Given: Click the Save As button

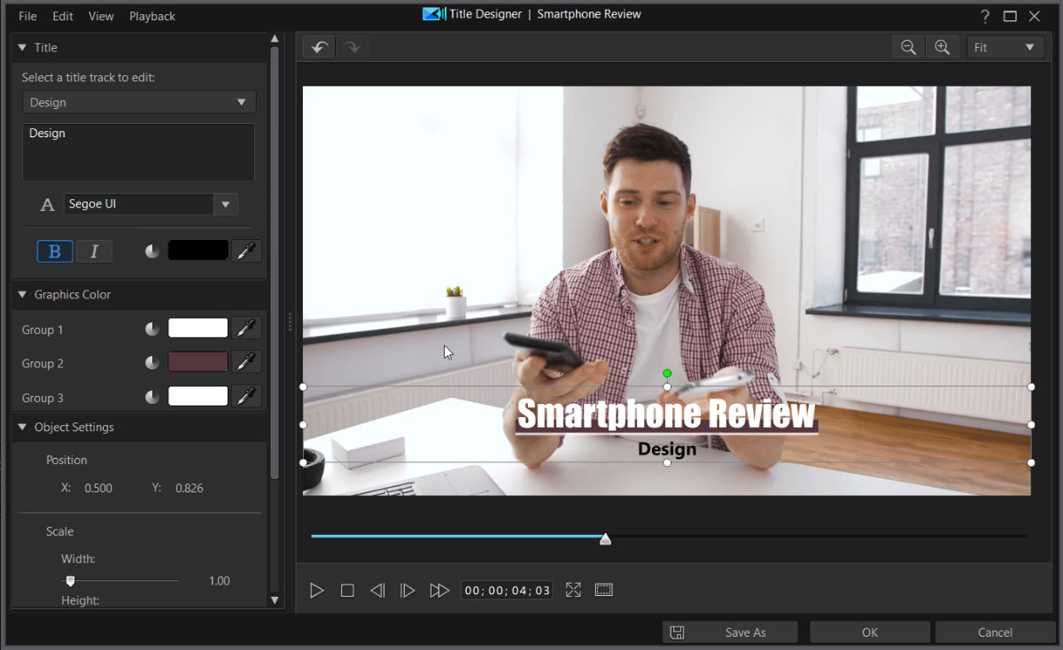Looking at the screenshot, I should (x=730, y=632).
